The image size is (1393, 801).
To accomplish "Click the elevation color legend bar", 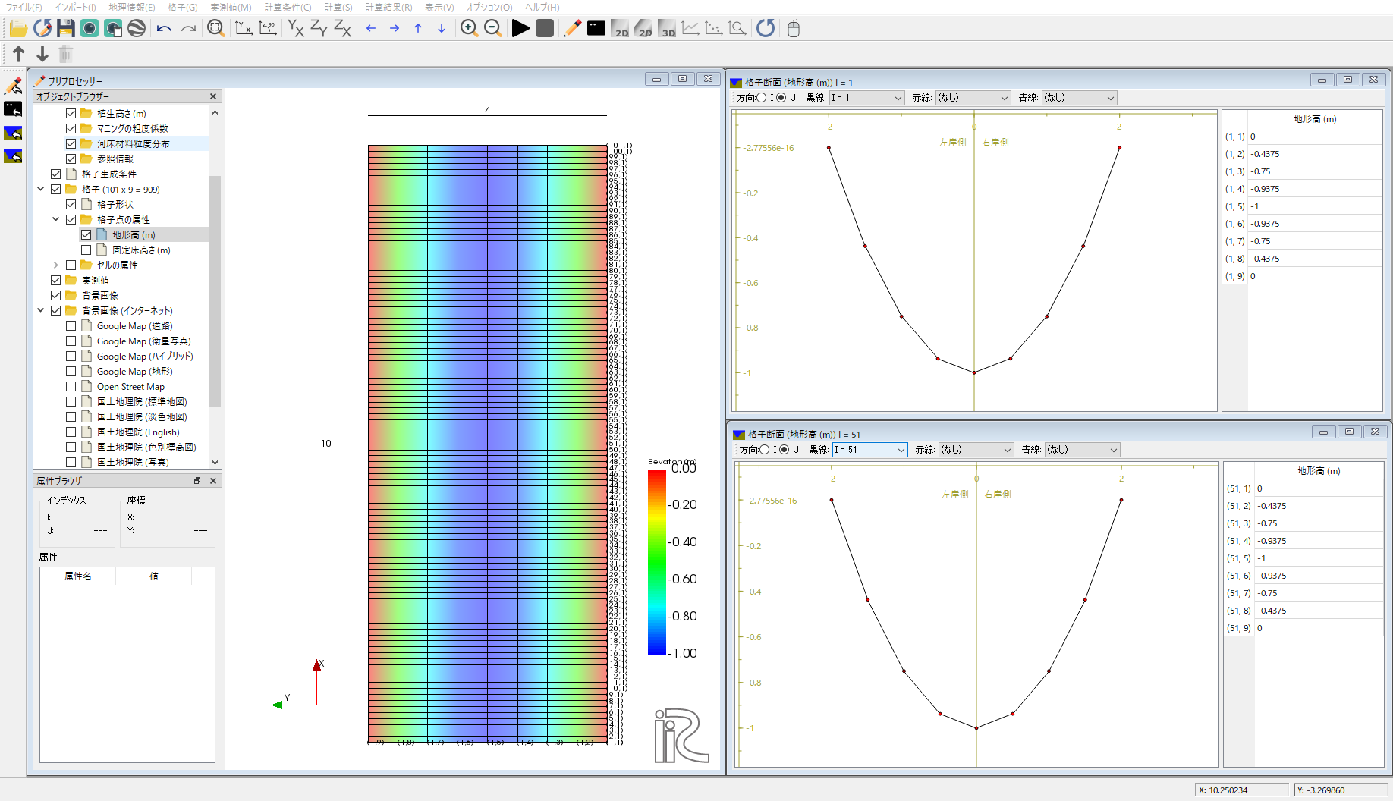I will coord(656,561).
